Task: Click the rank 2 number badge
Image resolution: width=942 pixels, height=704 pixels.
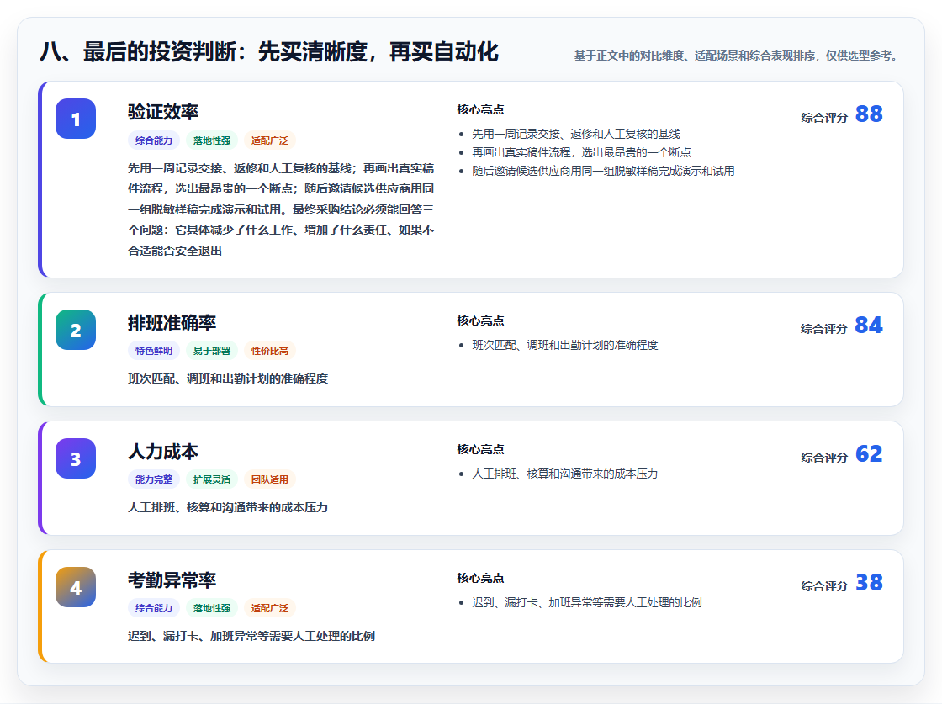Action: (76, 330)
